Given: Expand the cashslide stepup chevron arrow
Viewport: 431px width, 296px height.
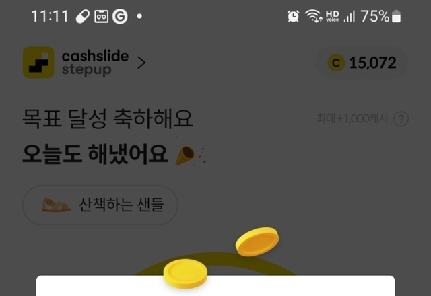Looking at the screenshot, I should tap(141, 63).
